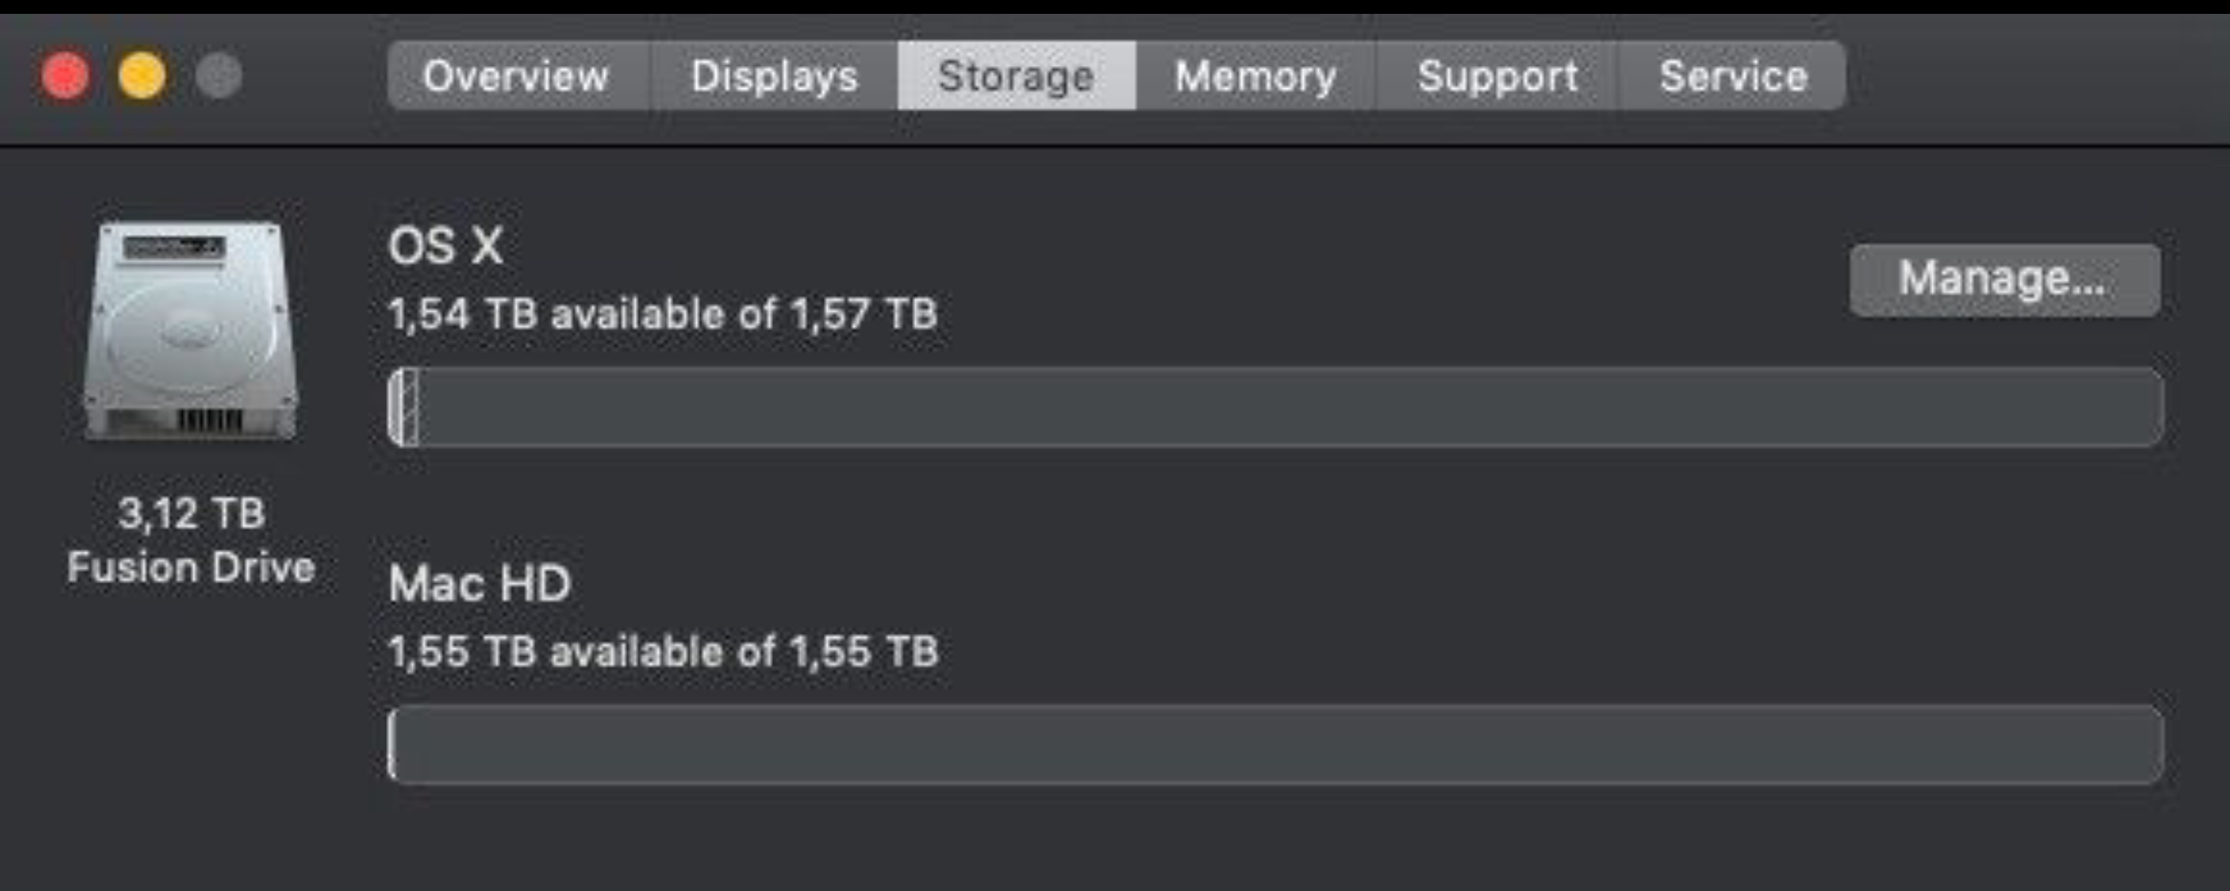The width and height of the screenshot is (2230, 891).
Task: Click the 1,54 TB available of 1,57 TB text
Action: (x=663, y=314)
